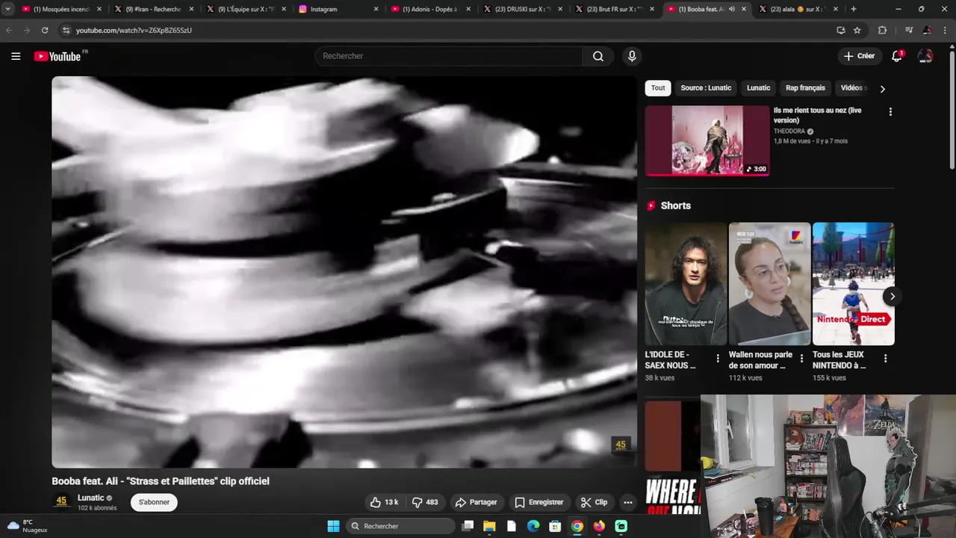Open a new browser tab
The image size is (956, 538).
[x=853, y=9]
